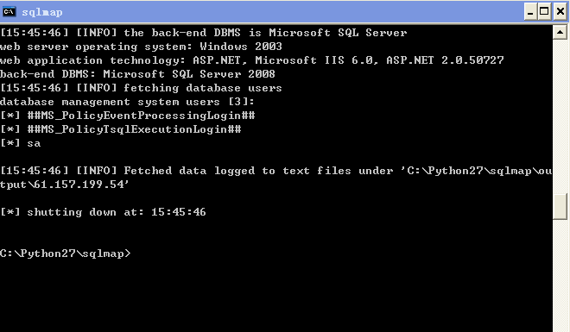The width and height of the screenshot is (570, 332).
Task: Click the web application technology line
Action: [252, 60]
